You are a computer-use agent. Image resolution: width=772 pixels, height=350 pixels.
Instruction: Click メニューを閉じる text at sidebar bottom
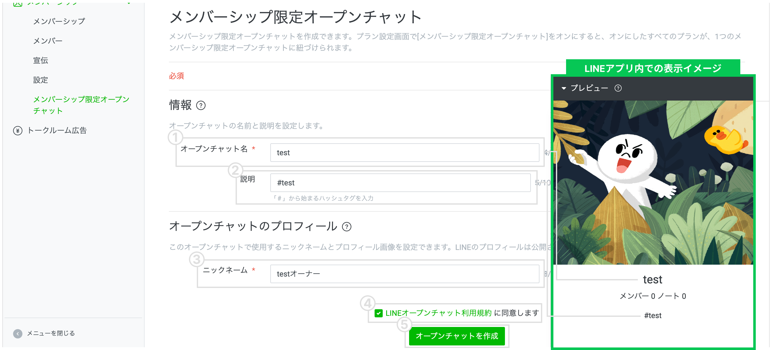tap(51, 334)
